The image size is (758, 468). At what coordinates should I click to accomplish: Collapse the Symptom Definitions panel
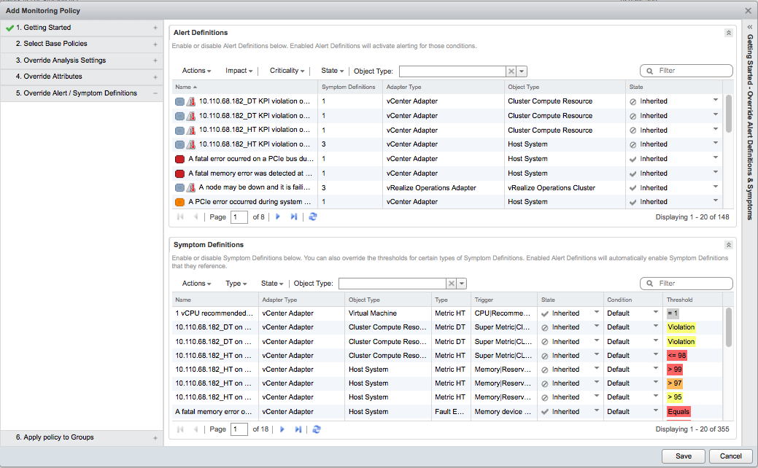[727, 245]
